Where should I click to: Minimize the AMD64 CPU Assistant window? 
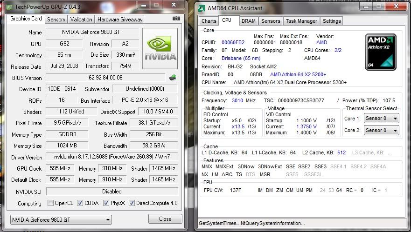(366, 6)
